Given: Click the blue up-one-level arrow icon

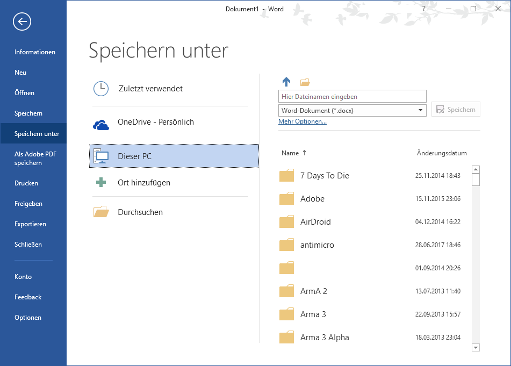Looking at the screenshot, I should [x=286, y=82].
